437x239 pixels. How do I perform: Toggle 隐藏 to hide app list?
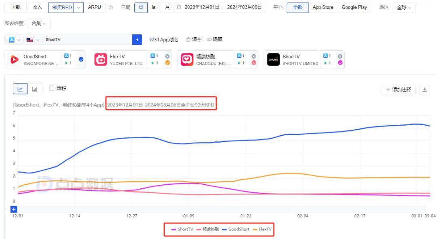click(x=214, y=40)
